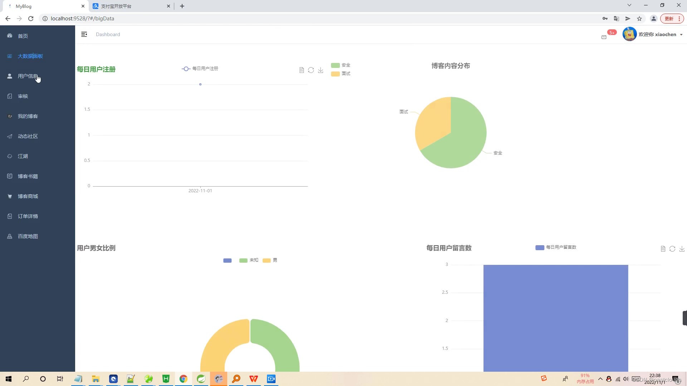The height and width of the screenshot is (386, 687).
Task: Click the Dashboard breadcrumb link
Action: [108, 34]
